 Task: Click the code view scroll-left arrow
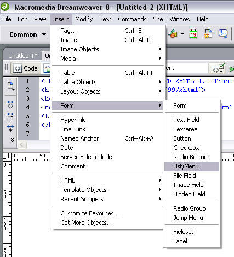click(x=22, y=145)
